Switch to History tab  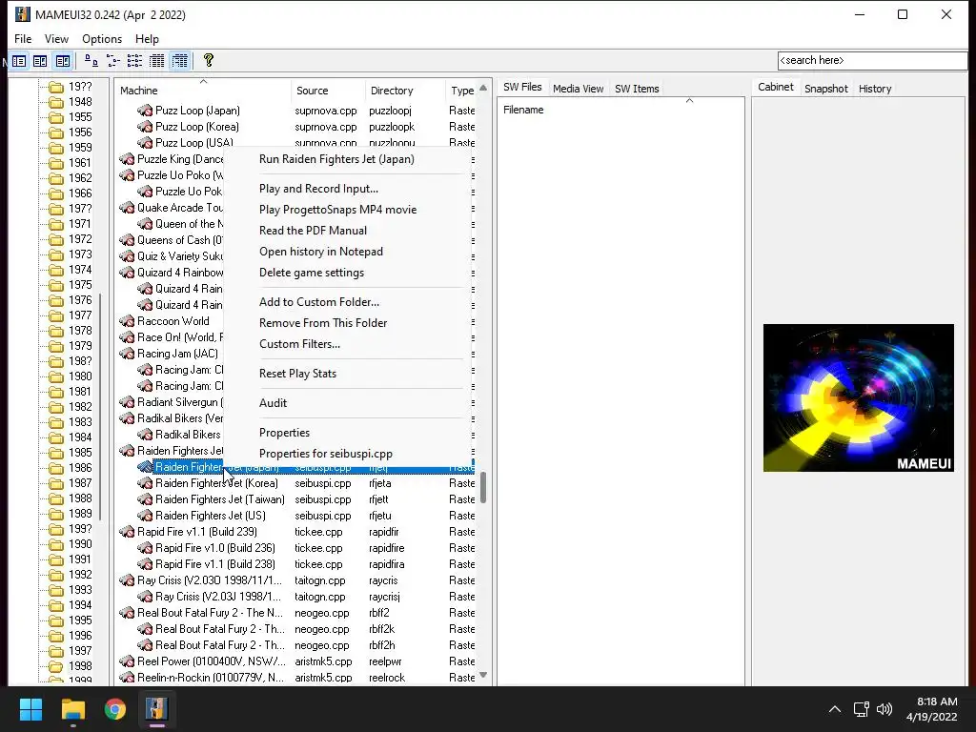(x=875, y=89)
